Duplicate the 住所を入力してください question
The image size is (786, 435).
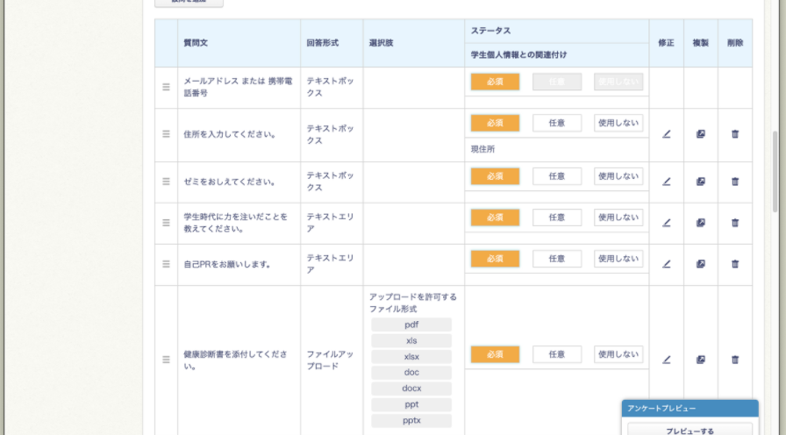coord(700,134)
